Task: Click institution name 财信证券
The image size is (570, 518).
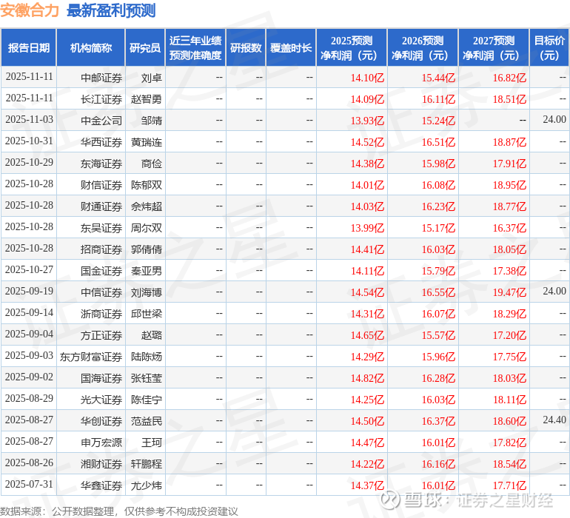Action: [101, 185]
